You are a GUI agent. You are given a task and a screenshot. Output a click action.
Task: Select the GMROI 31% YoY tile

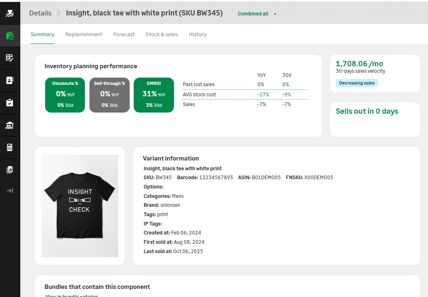click(x=154, y=95)
